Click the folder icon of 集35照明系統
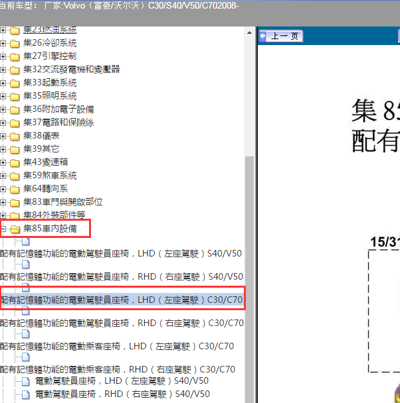Image resolution: width=400 pixels, height=403 pixels. pos(15,97)
